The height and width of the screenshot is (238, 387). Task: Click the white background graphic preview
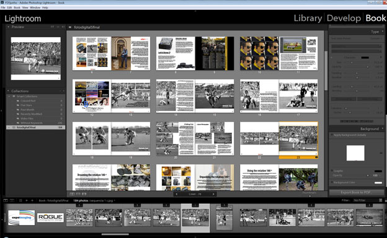pyautogui.click(x=355, y=153)
